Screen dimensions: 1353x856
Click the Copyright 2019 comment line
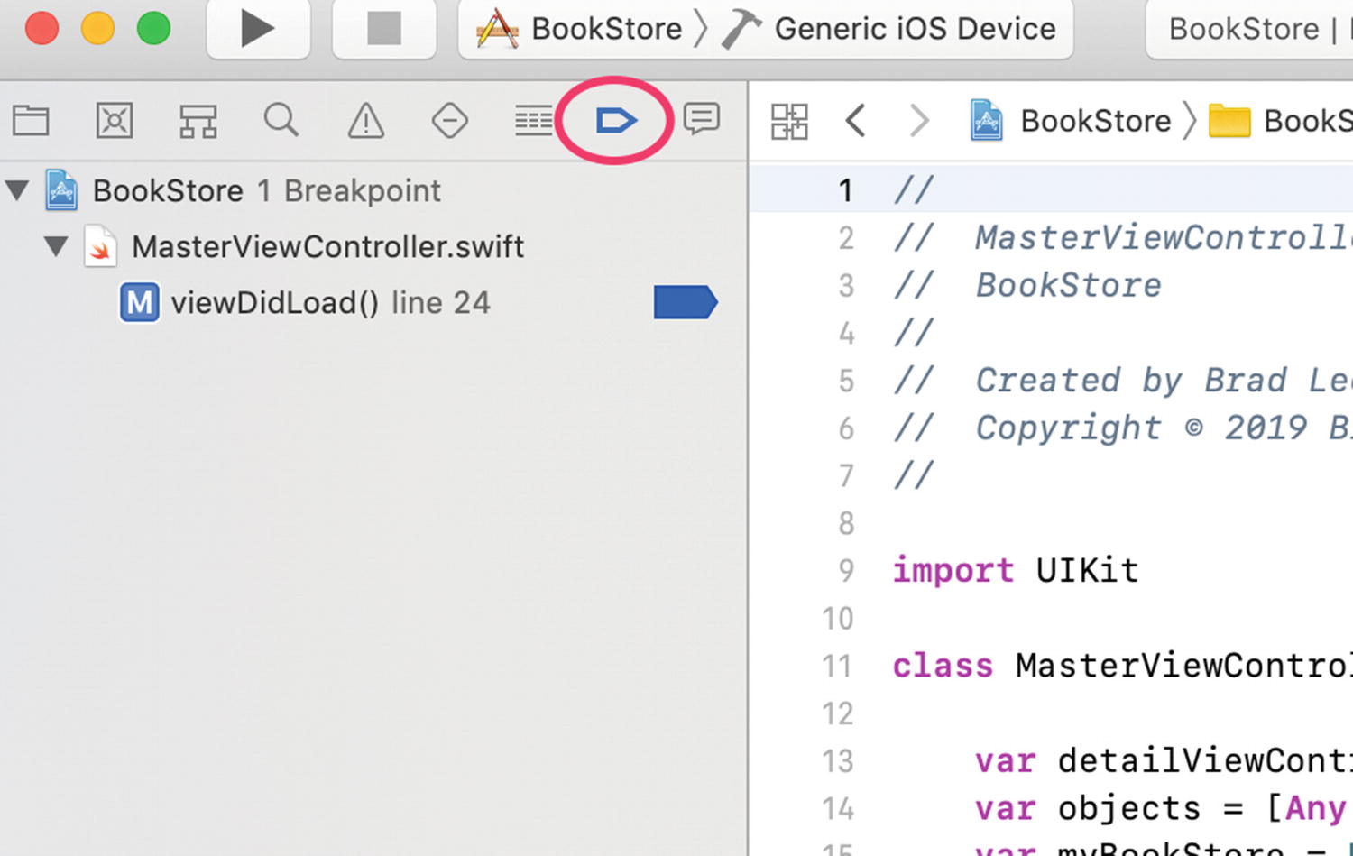pyautogui.click(x=1123, y=428)
